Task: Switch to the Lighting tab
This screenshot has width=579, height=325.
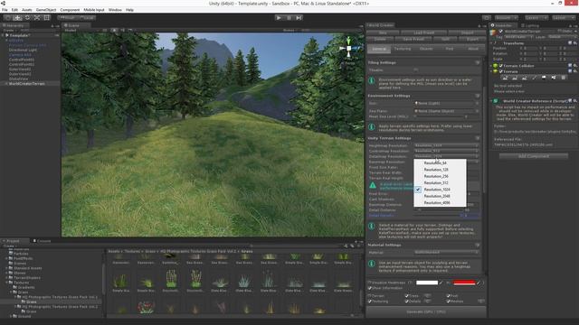Action: click(x=530, y=25)
